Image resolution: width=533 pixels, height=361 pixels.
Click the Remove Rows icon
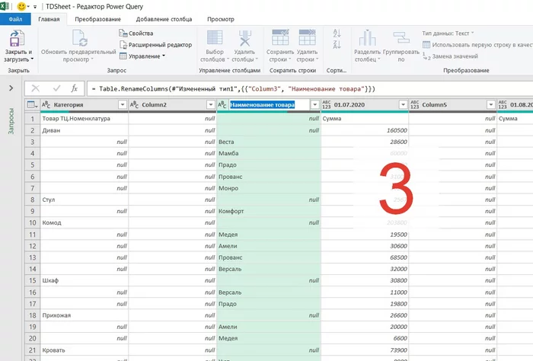tap(307, 37)
